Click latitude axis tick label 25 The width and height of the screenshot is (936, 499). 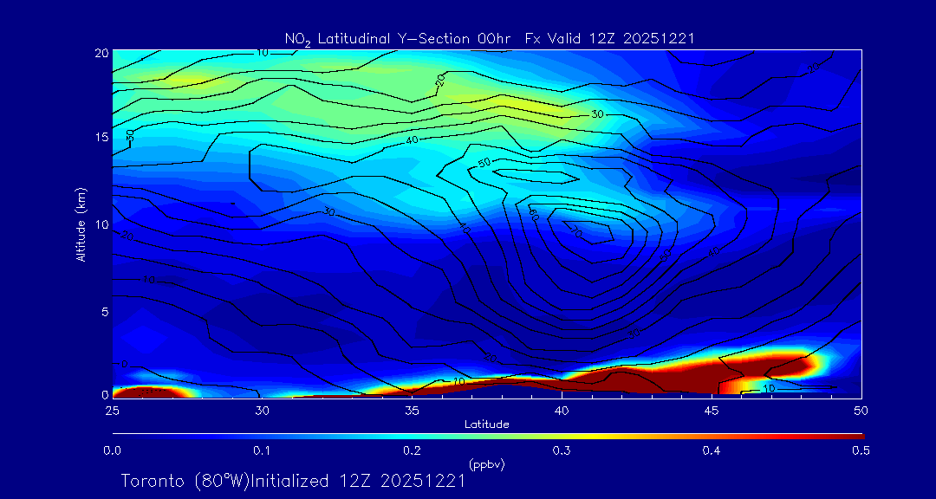click(112, 411)
